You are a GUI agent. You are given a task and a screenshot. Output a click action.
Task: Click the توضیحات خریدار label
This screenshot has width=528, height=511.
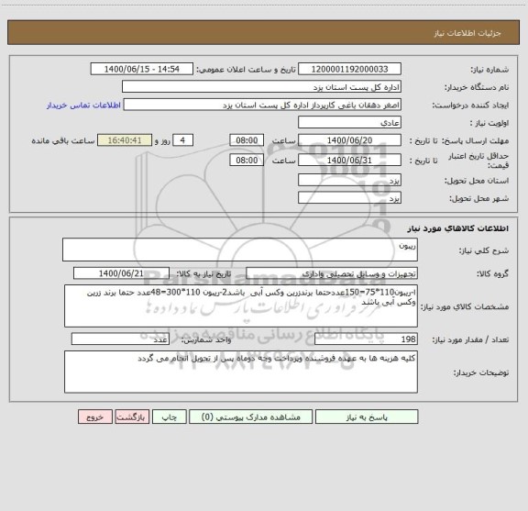tap(481, 372)
